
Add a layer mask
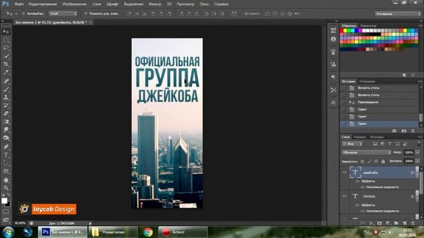coord(380,223)
